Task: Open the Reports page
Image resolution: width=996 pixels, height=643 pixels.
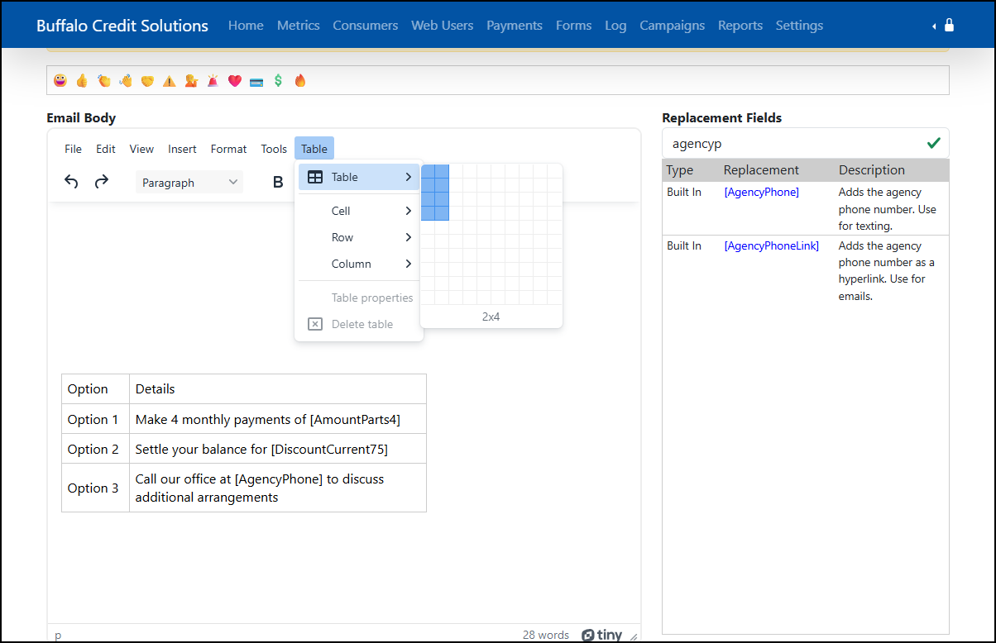Action: 740,26
